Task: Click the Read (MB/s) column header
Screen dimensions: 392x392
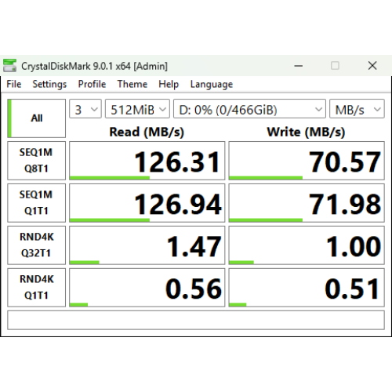Action: point(147,132)
